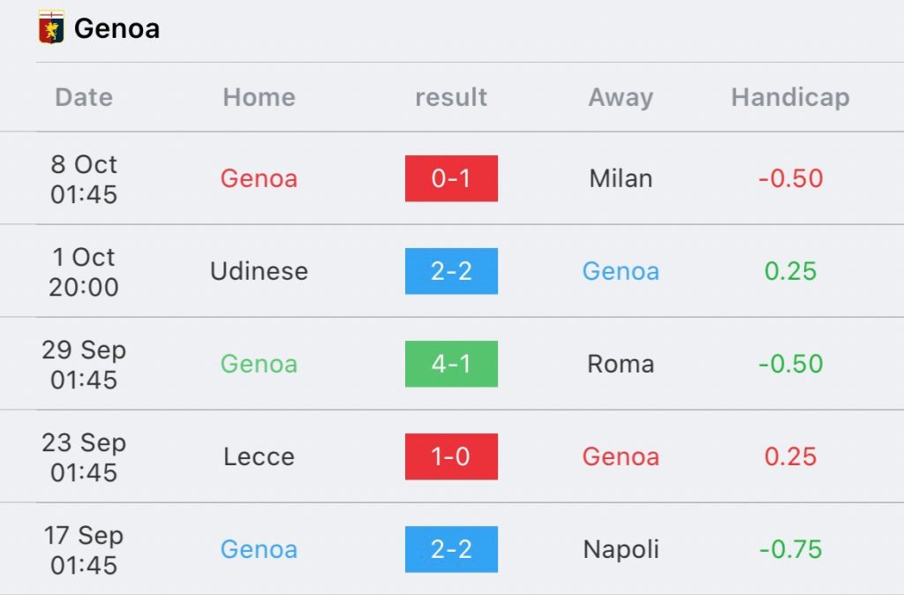Click the -0.75 handicap value
The image size is (904, 595).
pyautogui.click(x=790, y=549)
